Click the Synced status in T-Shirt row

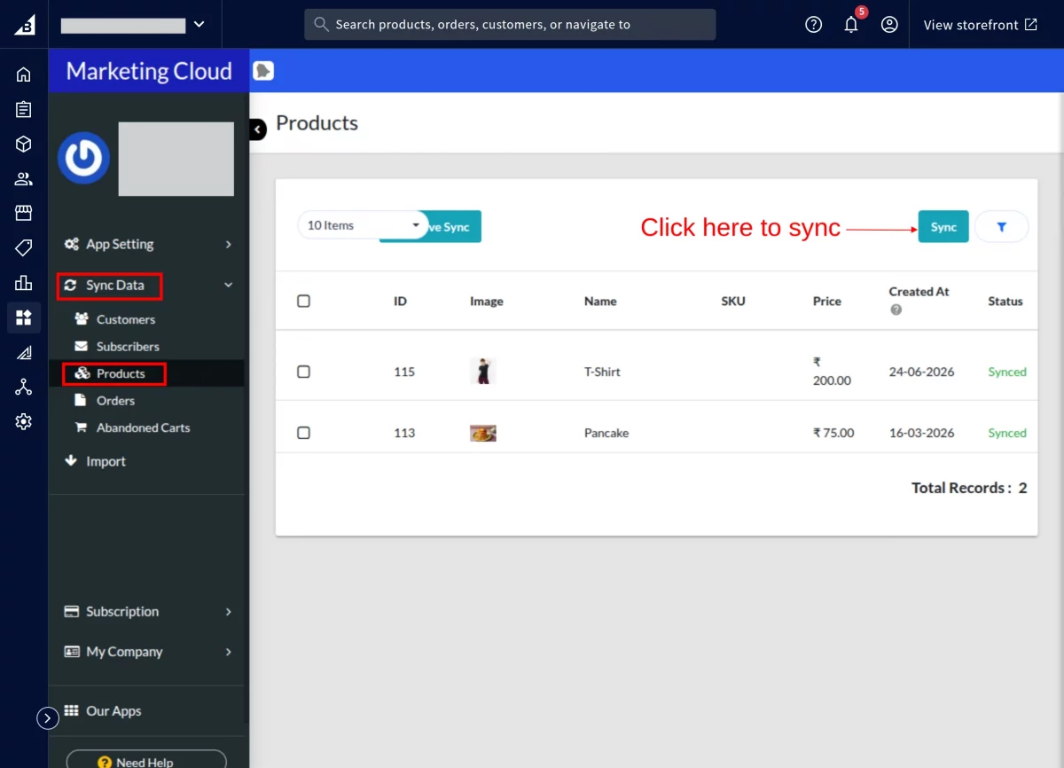tap(1007, 372)
